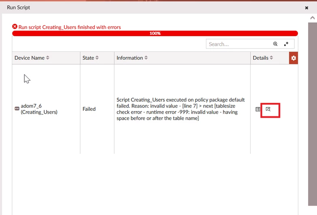View script execution log icon
The image size is (317, 215).
268,109
